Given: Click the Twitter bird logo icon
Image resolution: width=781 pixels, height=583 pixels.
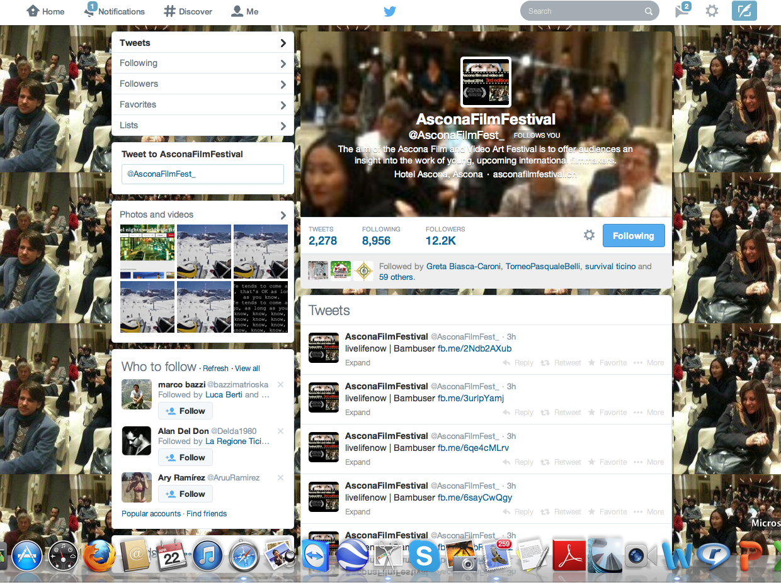Looking at the screenshot, I should 390,11.
